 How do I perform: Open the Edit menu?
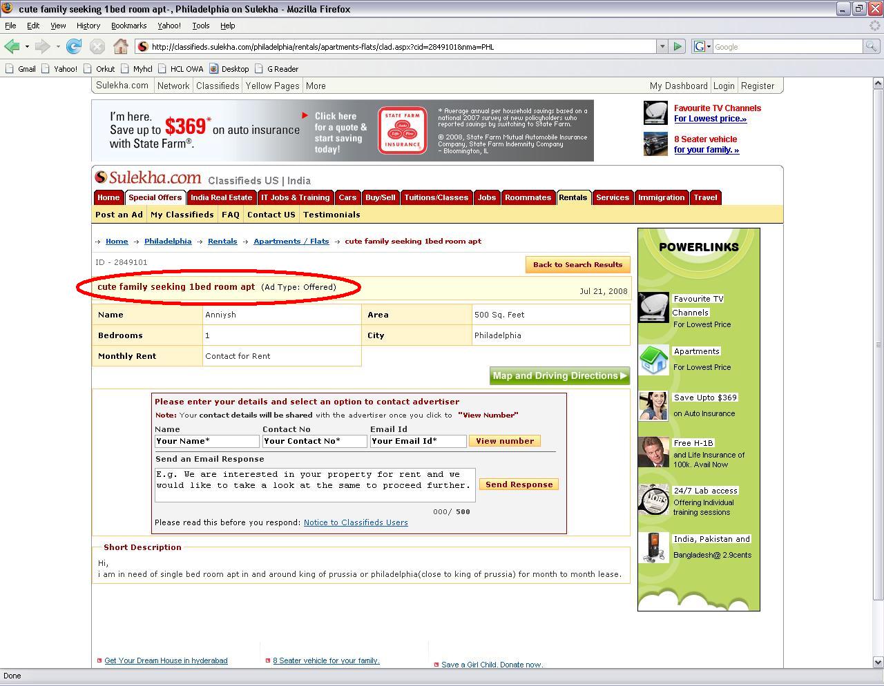tap(33, 26)
